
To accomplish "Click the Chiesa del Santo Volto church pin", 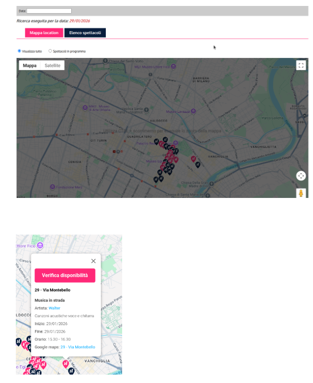I will pos(105,61).
